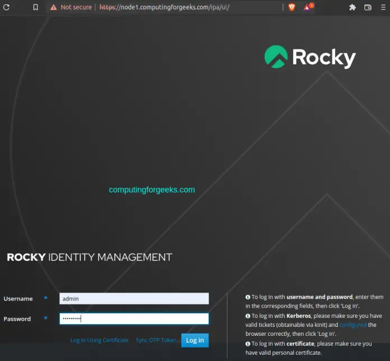Follow the 'configured' browser link

(x=353, y=325)
